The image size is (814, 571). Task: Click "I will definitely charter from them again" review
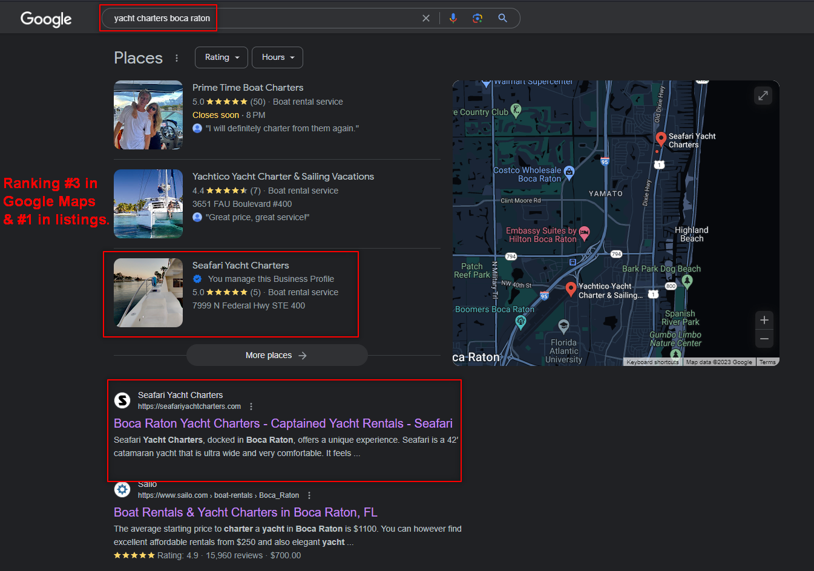point(282,128)
